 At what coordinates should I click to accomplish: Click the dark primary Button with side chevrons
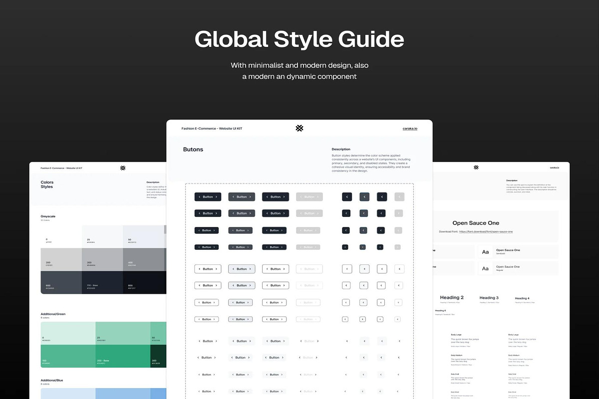(208, 197)
